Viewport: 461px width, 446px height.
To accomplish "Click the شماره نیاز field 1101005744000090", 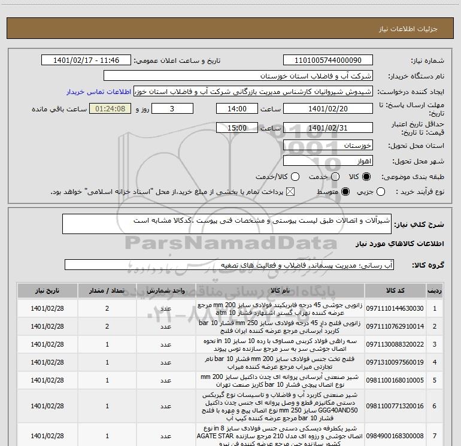I will [328, 60].
